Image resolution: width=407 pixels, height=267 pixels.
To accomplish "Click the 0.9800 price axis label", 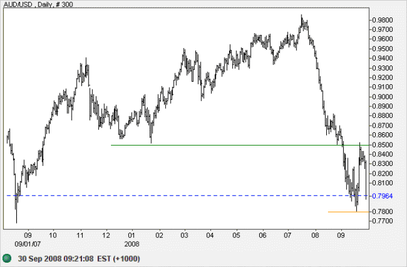I will click(x=382, y=20).
